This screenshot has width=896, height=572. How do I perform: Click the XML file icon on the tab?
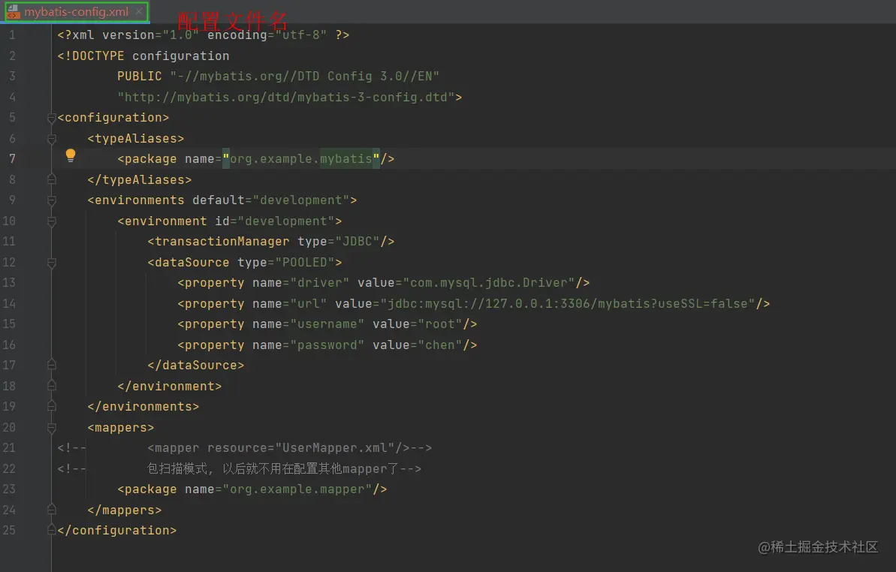[x=13, y=12]
